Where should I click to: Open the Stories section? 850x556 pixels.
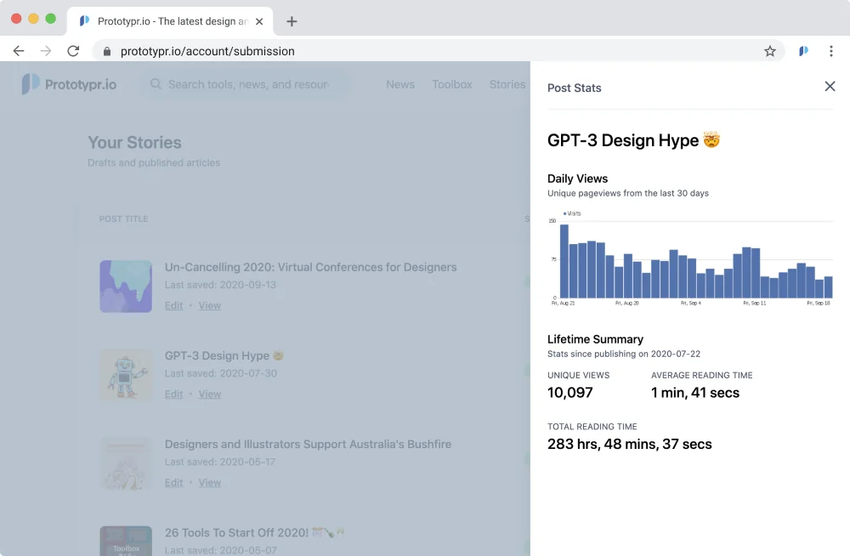click(507, 84)
